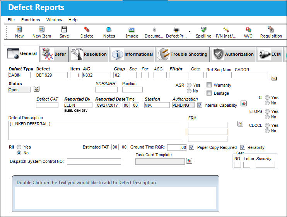Go to the Authorization tab

click(233, 54)
